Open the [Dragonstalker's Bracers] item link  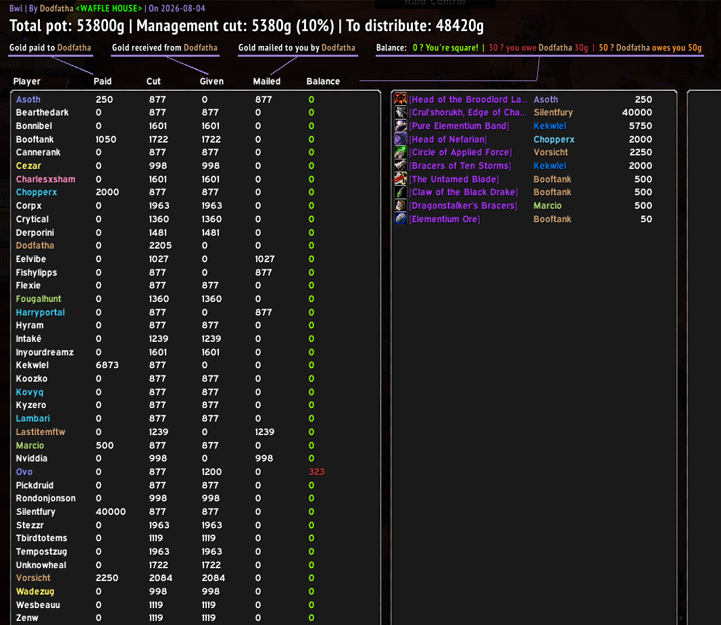[x=463, y=205]
